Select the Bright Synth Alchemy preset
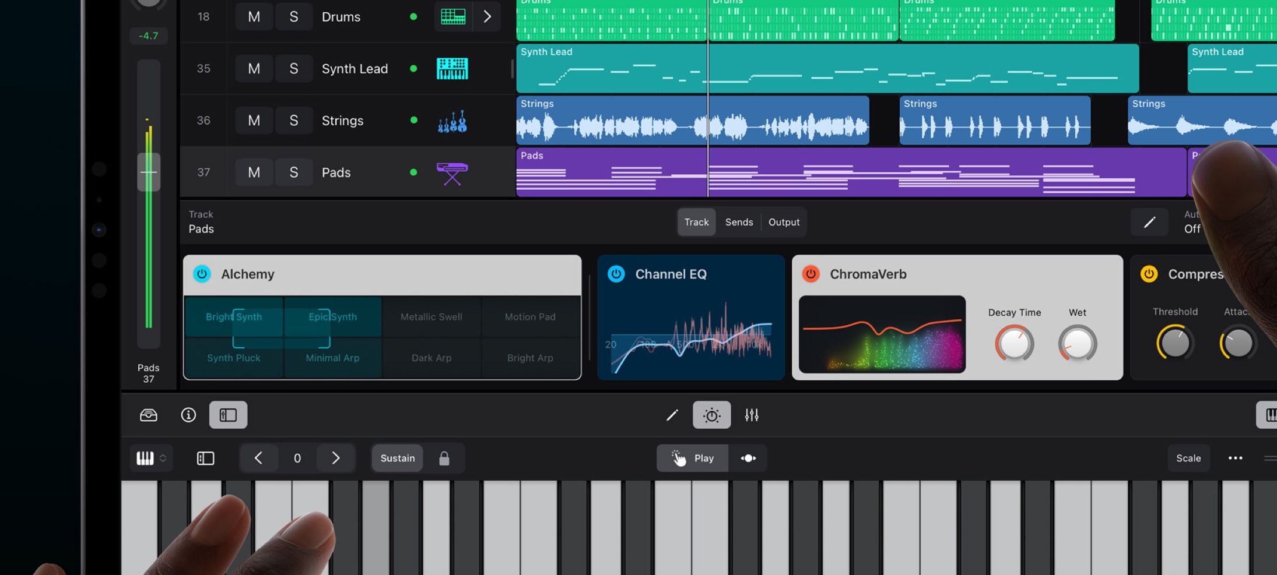 [x=234, y=317]
